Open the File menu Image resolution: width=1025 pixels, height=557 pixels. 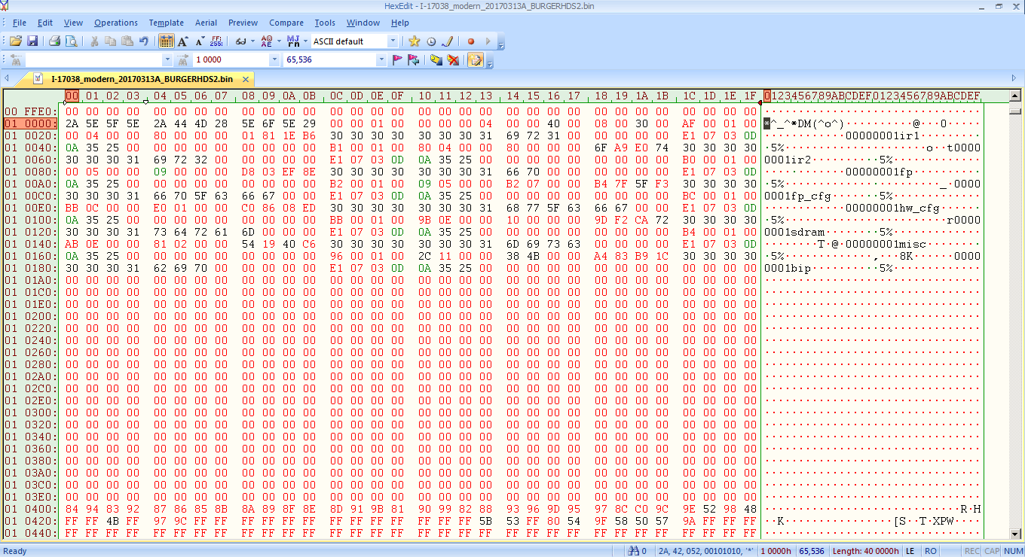(x=20, y=23)
